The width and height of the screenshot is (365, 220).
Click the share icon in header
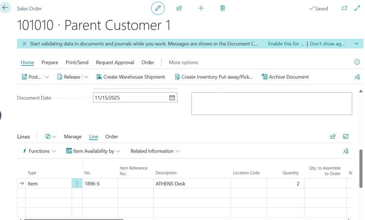pyautogui.click(x=179, y=8)
